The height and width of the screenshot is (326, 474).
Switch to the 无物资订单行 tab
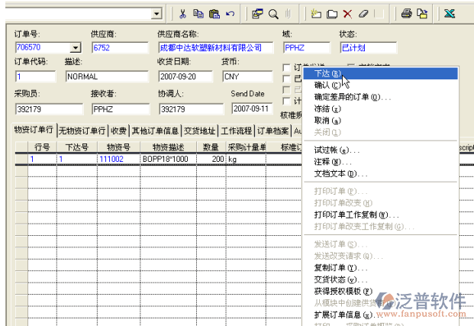[x=82, y=131]
